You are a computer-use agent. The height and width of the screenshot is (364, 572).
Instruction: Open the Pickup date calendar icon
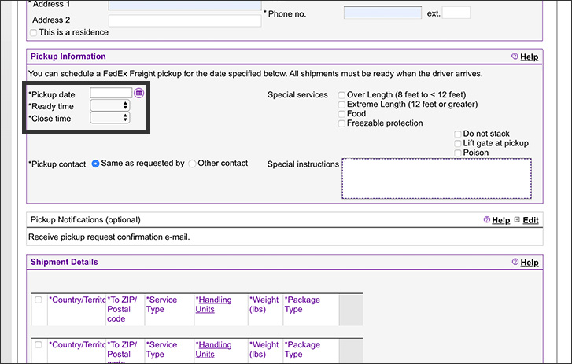(x=138, y=94)
